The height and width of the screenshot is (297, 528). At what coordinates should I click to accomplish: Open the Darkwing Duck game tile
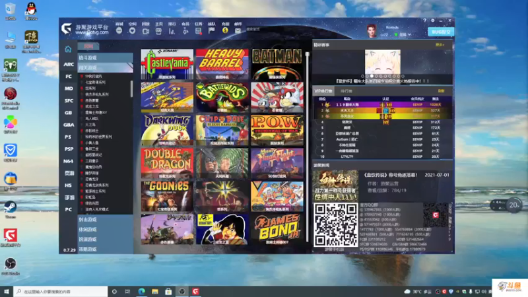[167, 130]
